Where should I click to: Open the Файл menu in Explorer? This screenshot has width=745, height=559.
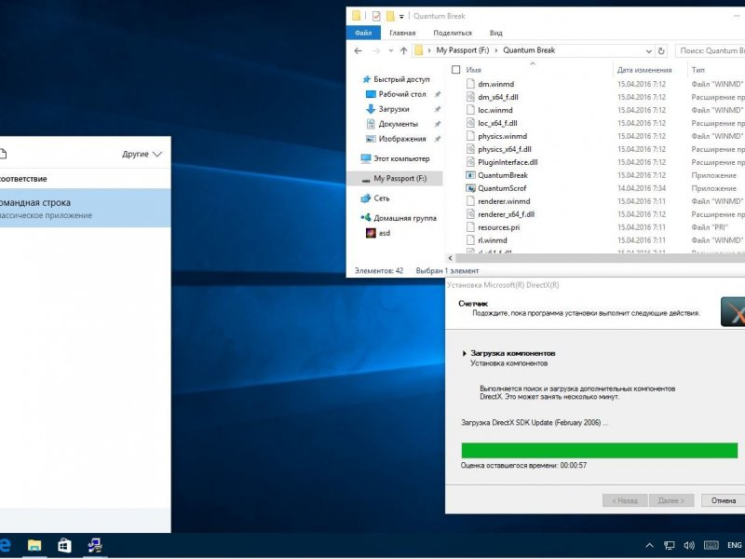click(x=363, y=33)
